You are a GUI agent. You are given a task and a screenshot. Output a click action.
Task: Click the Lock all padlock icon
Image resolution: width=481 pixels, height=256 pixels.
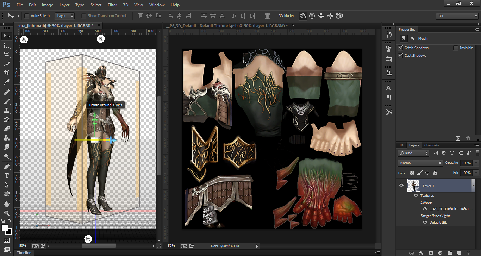point(435,173)
